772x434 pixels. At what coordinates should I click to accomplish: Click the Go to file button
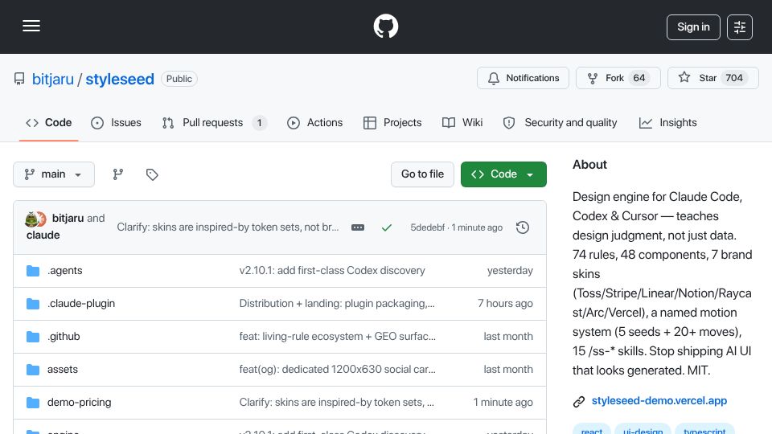point(422,174)
